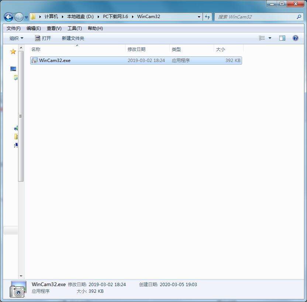Screen dimensions: 307x302
Task: Select the WinCam32.exe file row
Action: tap(136, 60)
